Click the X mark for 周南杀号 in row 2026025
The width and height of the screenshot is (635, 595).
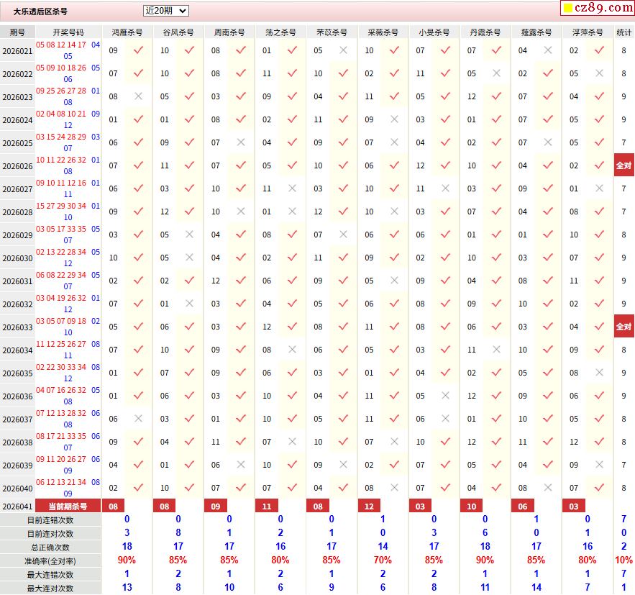coord(241,142)
